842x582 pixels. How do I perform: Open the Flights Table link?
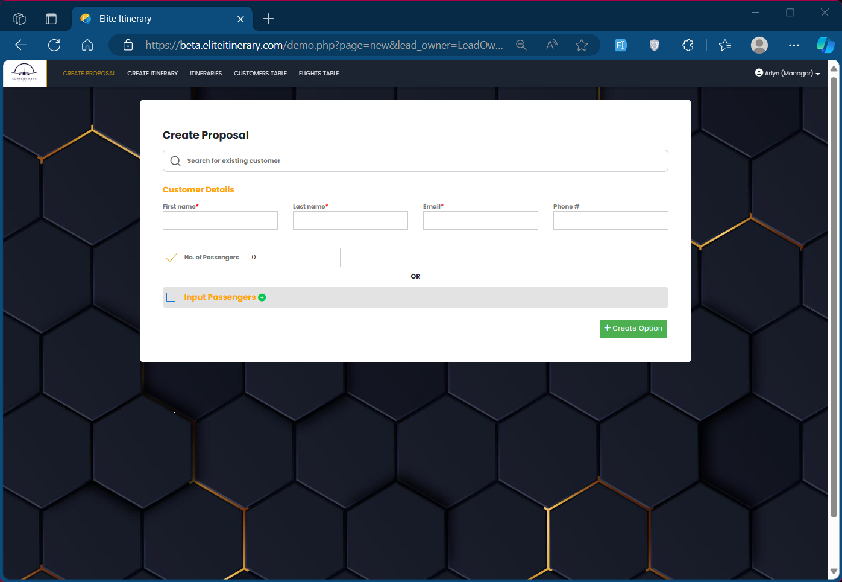[x=318, y=74]
